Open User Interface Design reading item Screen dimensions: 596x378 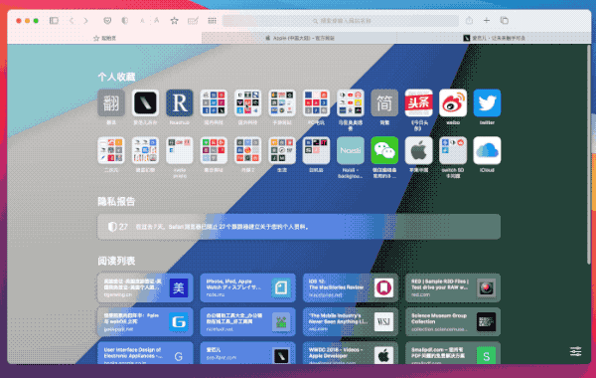[x=145, y=353]
